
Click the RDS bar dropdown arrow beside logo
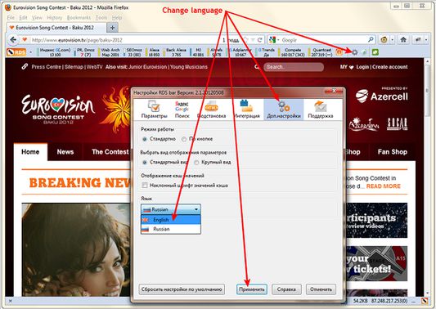pyautogui.click(x=30, y=52)
